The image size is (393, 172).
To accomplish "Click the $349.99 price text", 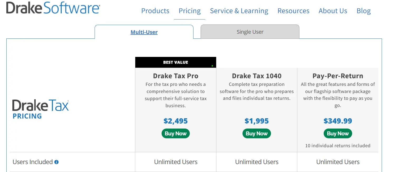I will [338, 121].
